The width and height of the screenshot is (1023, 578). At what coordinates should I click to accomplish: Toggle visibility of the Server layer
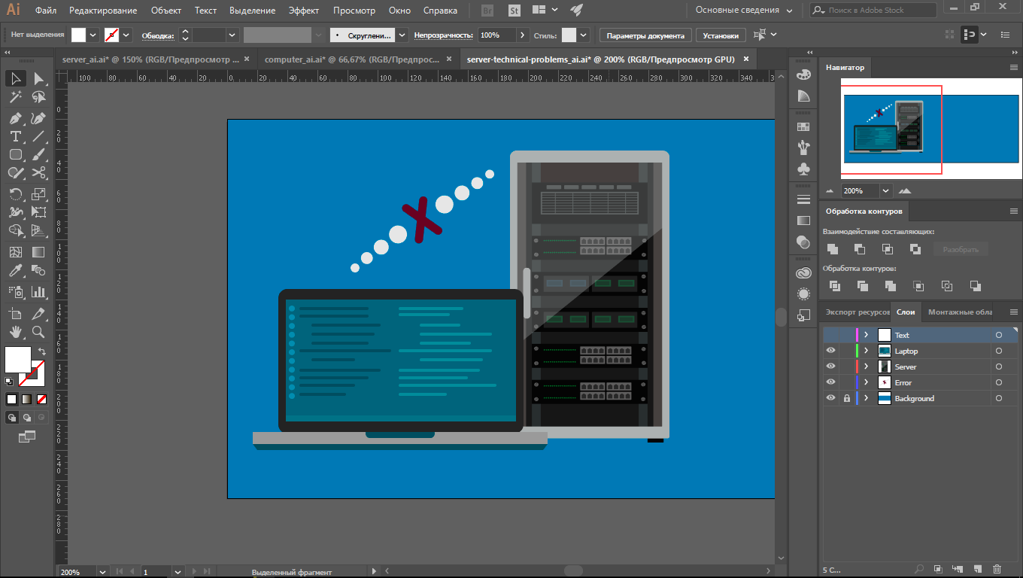point(830,367)
